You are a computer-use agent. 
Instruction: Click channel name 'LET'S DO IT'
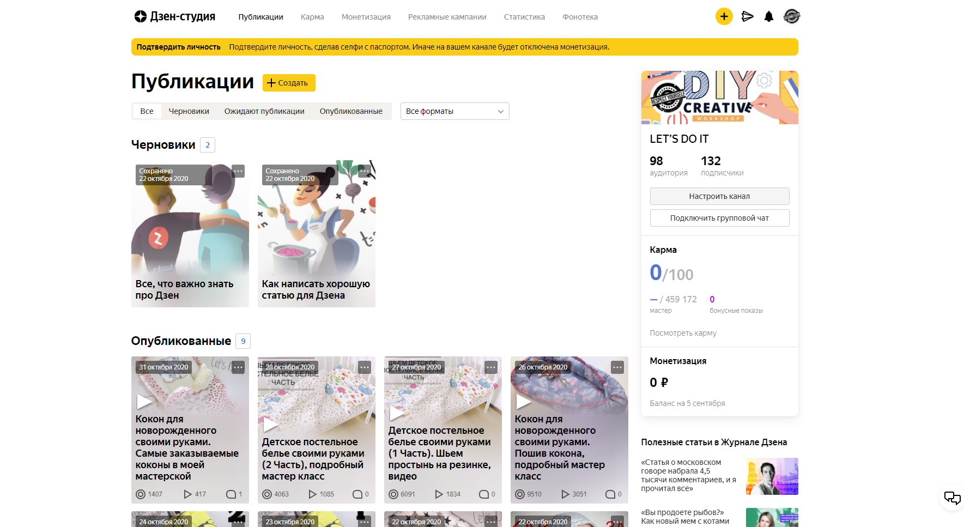[679, 139]
